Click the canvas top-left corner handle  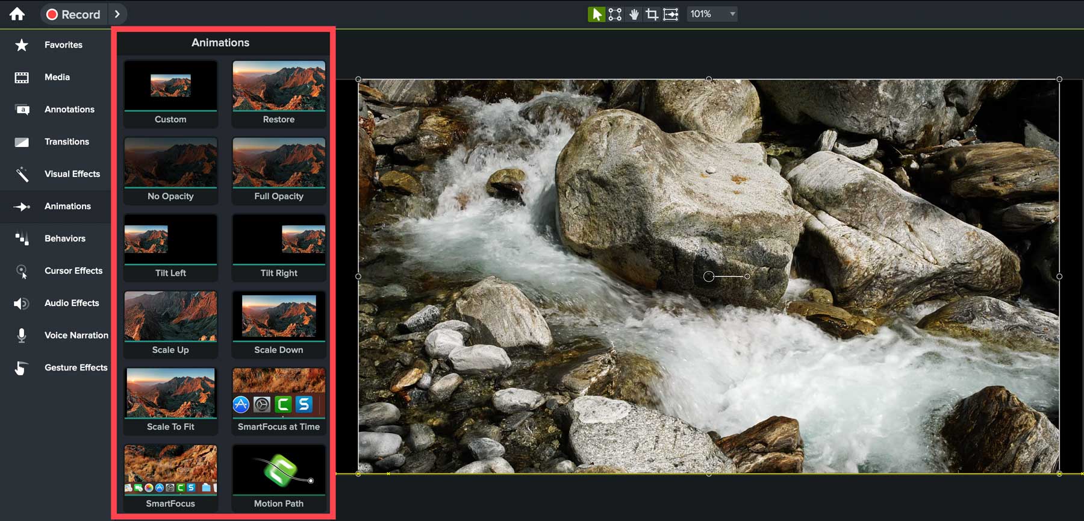point(358,79)
